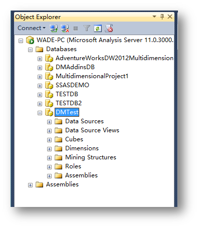Image resolution: width=199 pixels, height=228 pixels.
Task: Select the Roles label
Action: click(73, 166)
